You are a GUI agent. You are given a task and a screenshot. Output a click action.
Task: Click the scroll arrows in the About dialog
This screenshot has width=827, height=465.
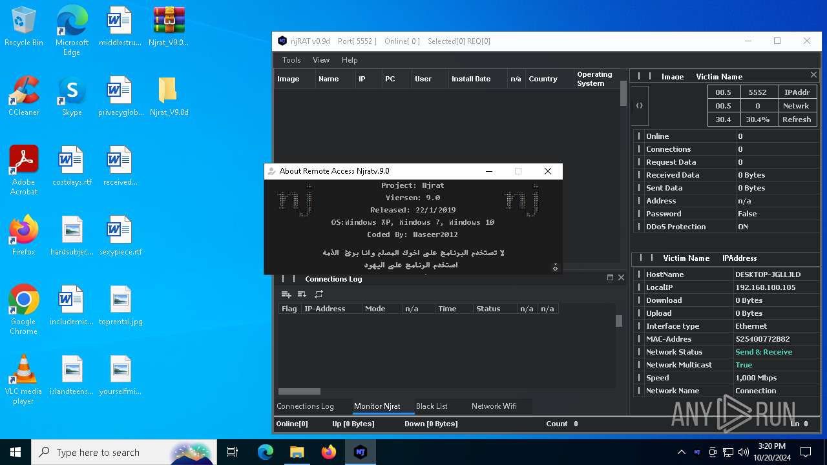click(555, 267)
